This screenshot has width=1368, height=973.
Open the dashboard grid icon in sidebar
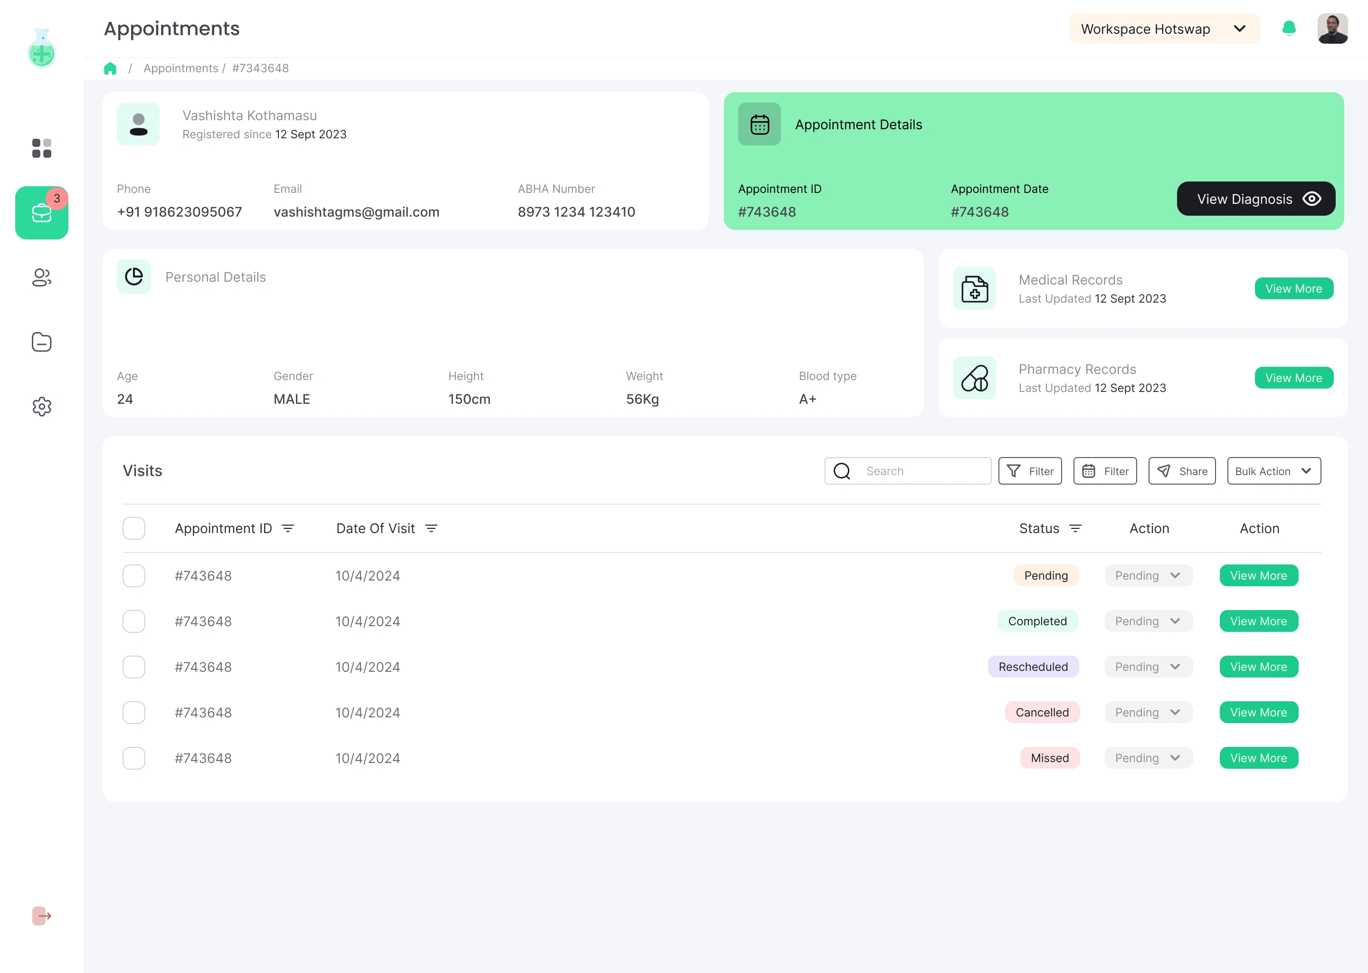[41, 148]
